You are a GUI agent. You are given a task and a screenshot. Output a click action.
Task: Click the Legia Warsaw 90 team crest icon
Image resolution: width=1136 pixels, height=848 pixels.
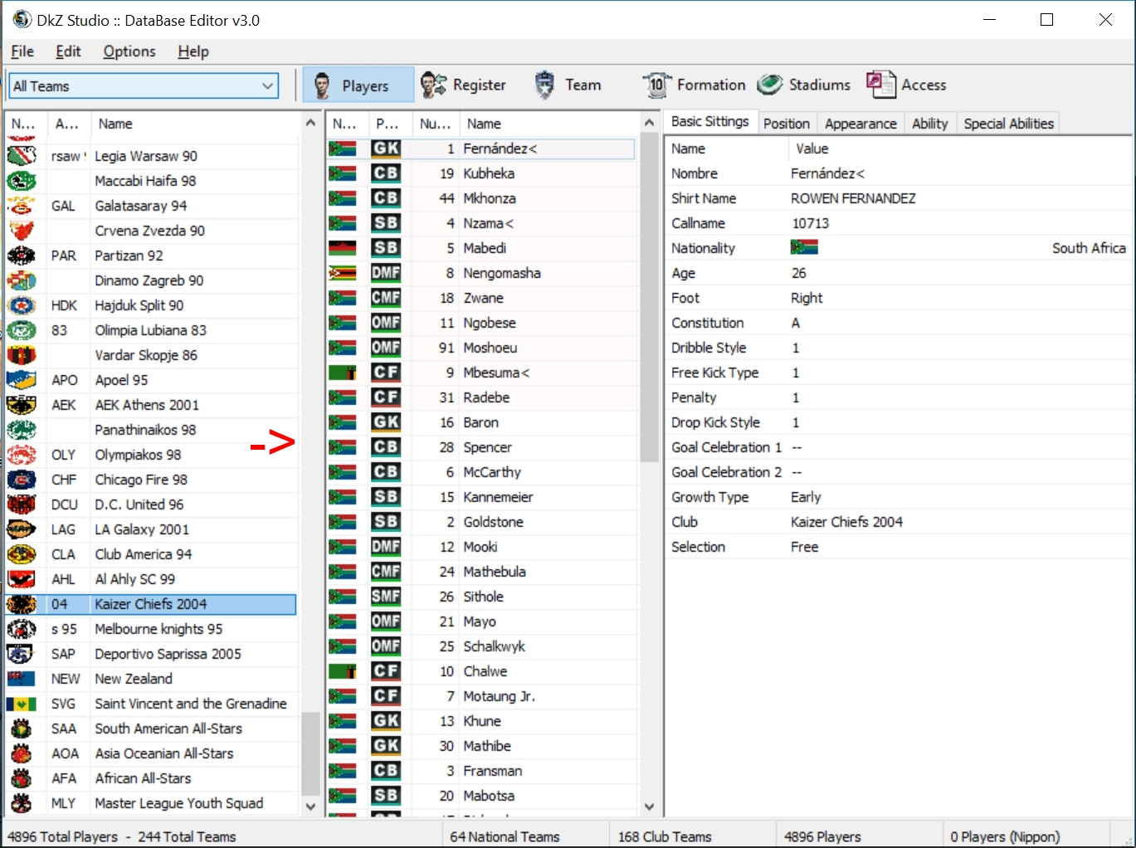coord(22,156)
